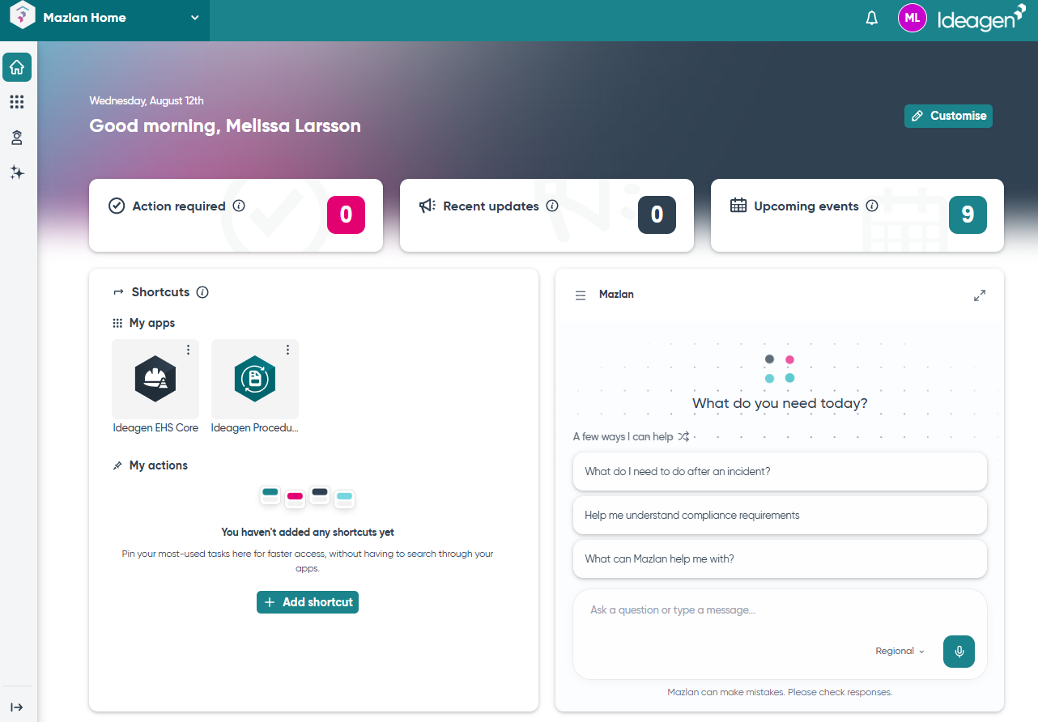Expand the Mazlan Home dropdown chevron
This screenshot has width=1038, height=722.
click(x=195, y=18)
